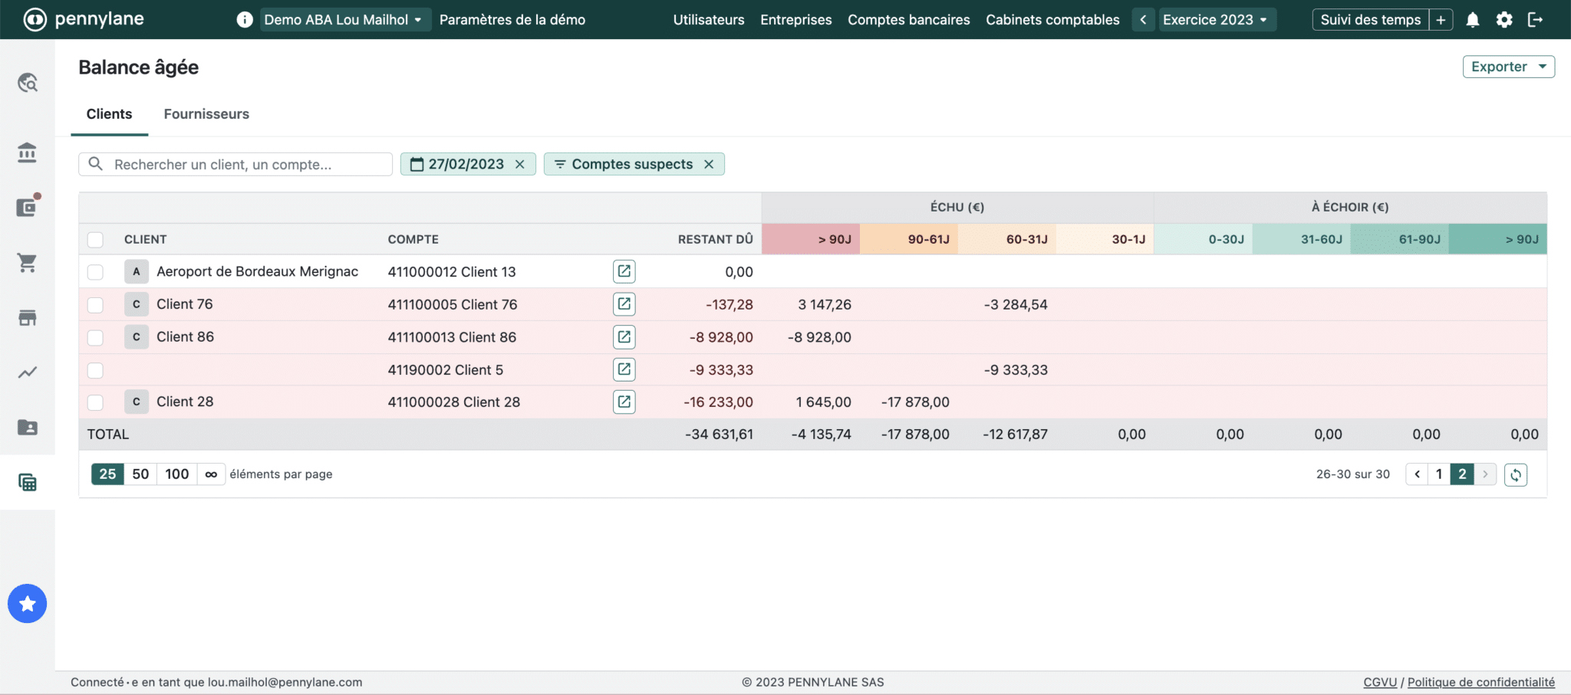Click the logout icon in header
The image size is (1571, 695).
(x=1535, y=20)
